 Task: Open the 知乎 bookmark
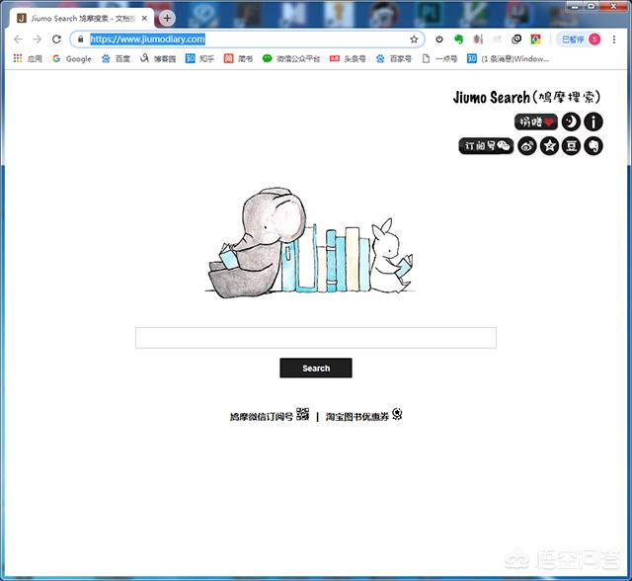199,59
